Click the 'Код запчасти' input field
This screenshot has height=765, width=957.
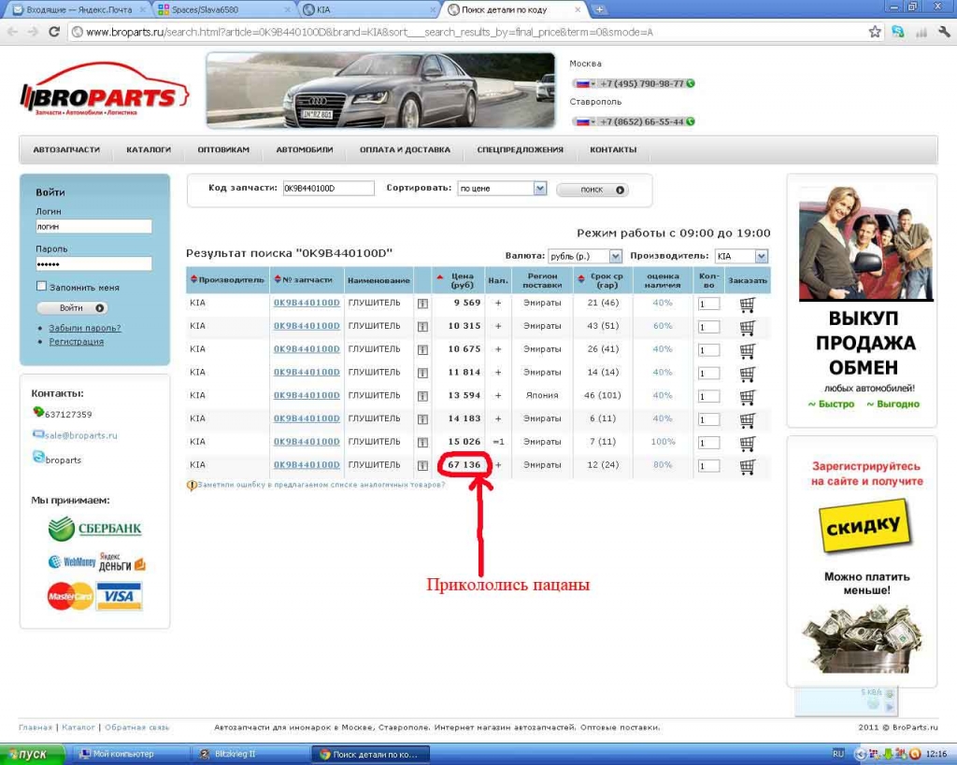(328, 189)
